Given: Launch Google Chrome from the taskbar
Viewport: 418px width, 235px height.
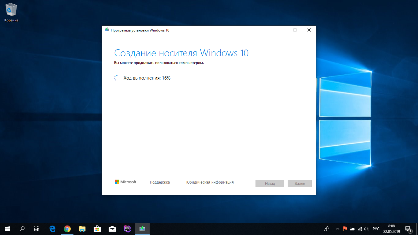Looking at the screenshot, I should click(x=67, y=229).
